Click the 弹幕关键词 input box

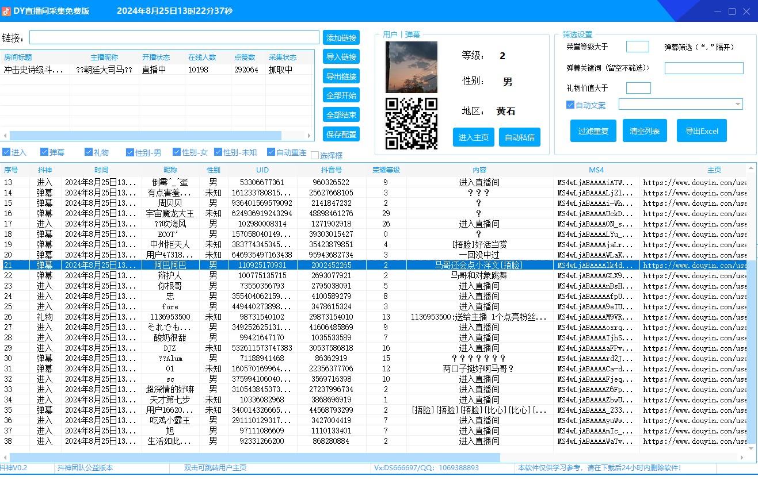click(703, 68)
